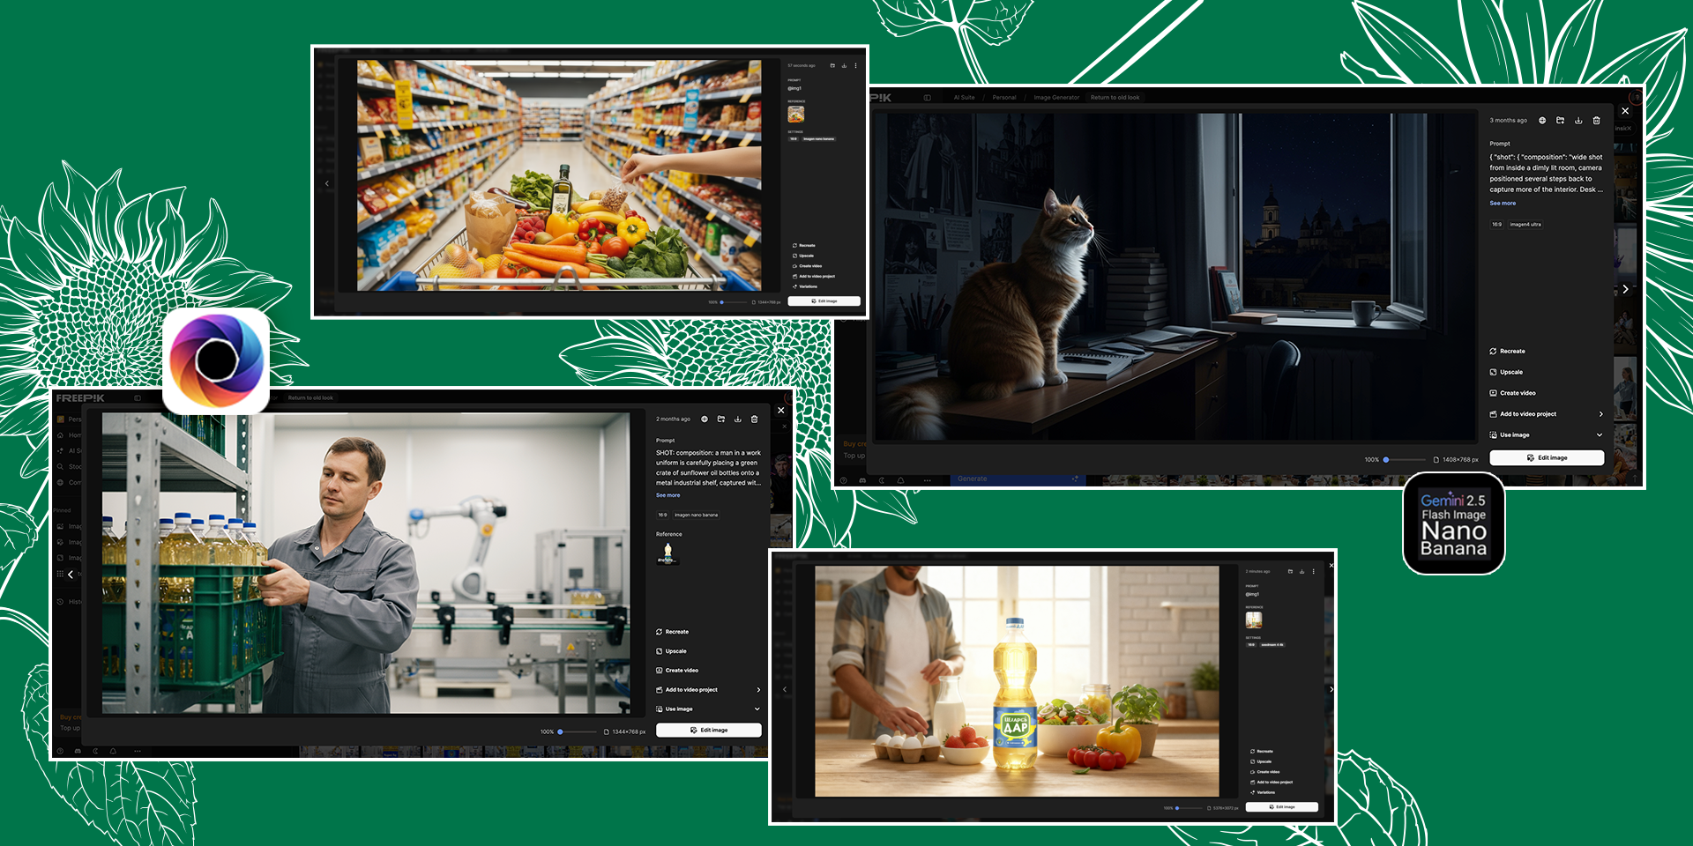Screen dimensions: 1693x846
Task: Click the folder icon in the cat panel
Action: (1560, 121)
